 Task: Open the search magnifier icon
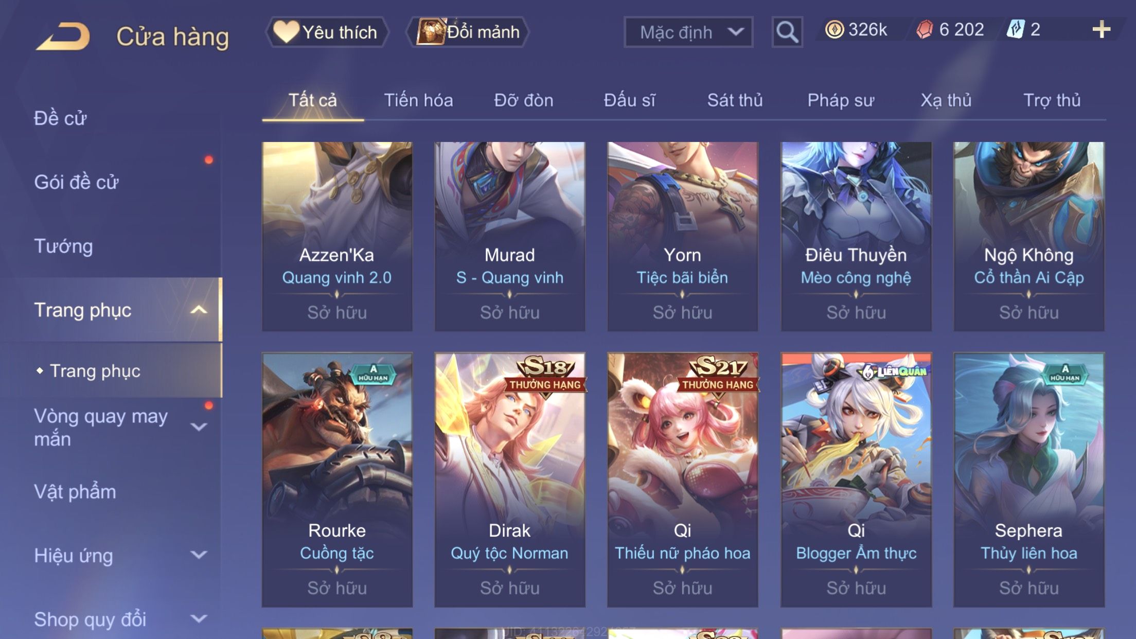787,32
